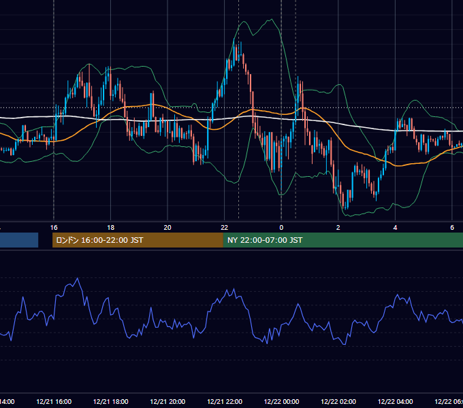Viewport: 463px width, 408px height.
Task: Click the 12/21 16:00 date label
Action: 54,402
